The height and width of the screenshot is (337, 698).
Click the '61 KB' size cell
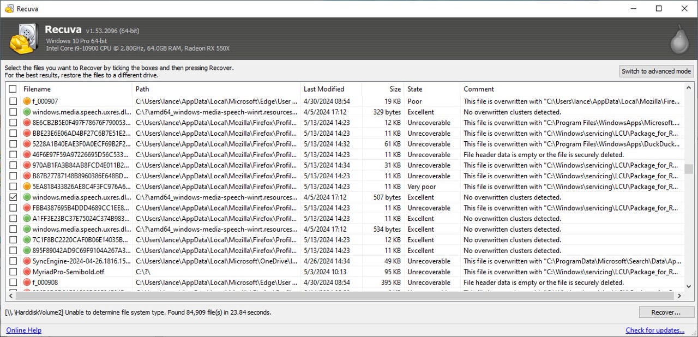tap(392, 144)
